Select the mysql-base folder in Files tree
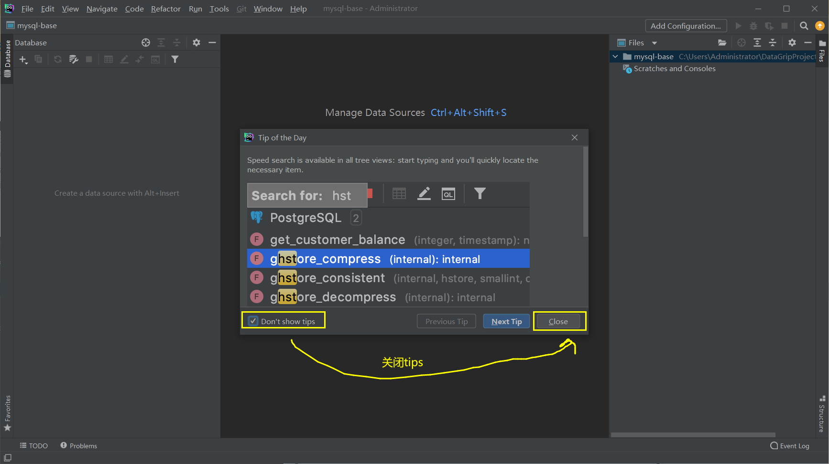This screenshot has width=829, height=464. pyautogui.click(x=653, y=56)
